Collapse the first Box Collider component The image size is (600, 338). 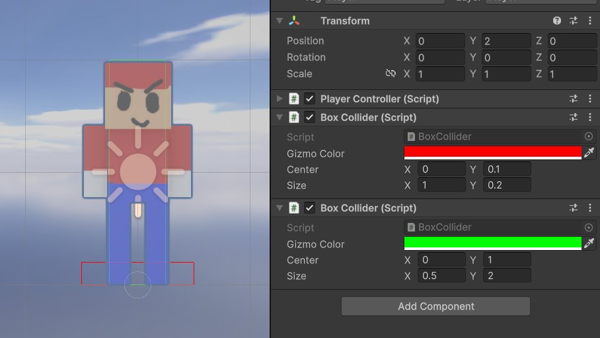pyautogui.click(x=280, y=117)
